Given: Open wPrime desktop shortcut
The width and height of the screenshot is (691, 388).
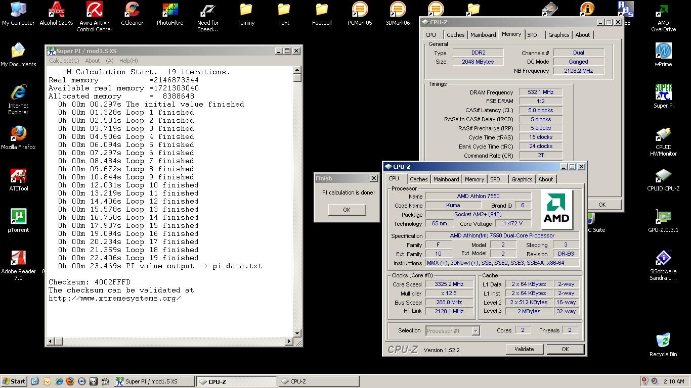Looking at the screenshot, I should click(x=663, y=55).
